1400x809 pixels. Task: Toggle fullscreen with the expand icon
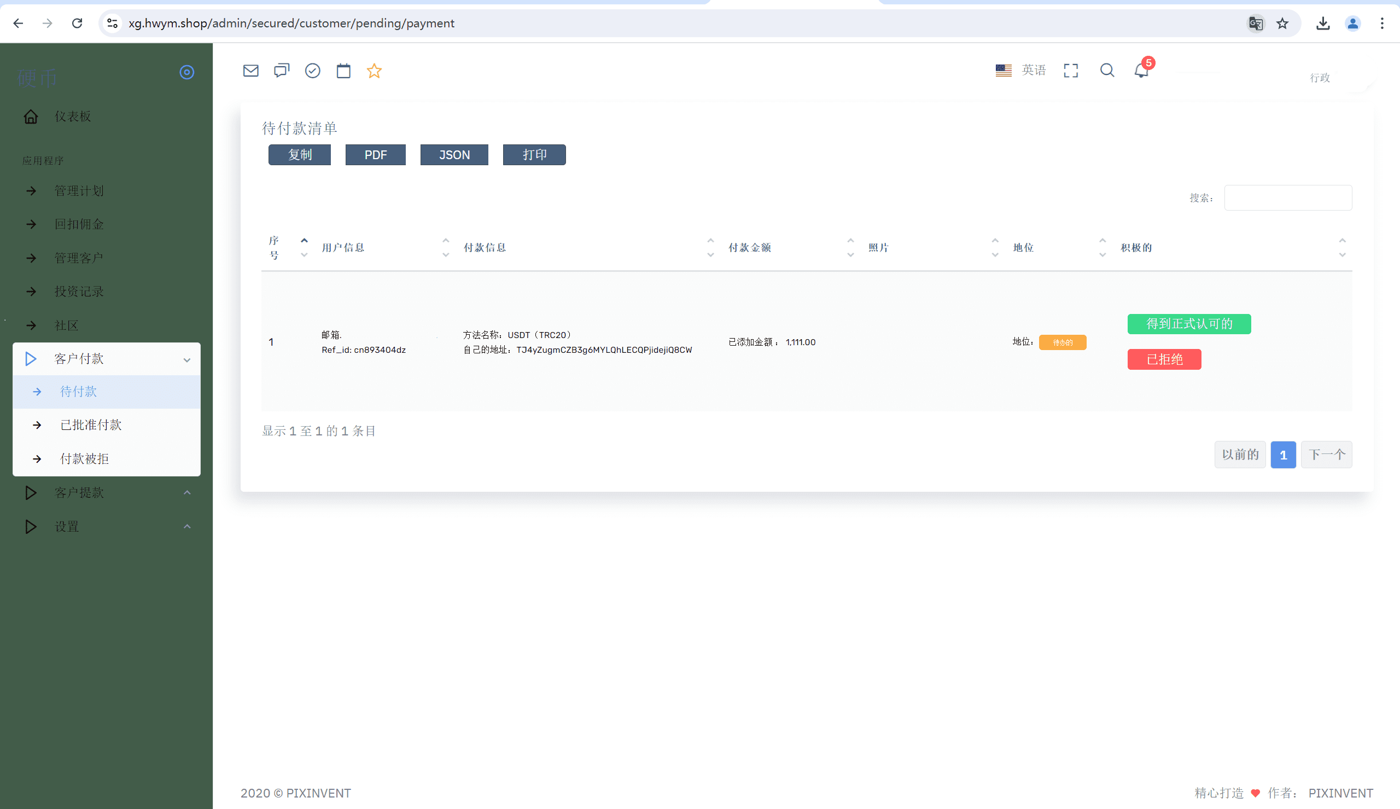1071,71
